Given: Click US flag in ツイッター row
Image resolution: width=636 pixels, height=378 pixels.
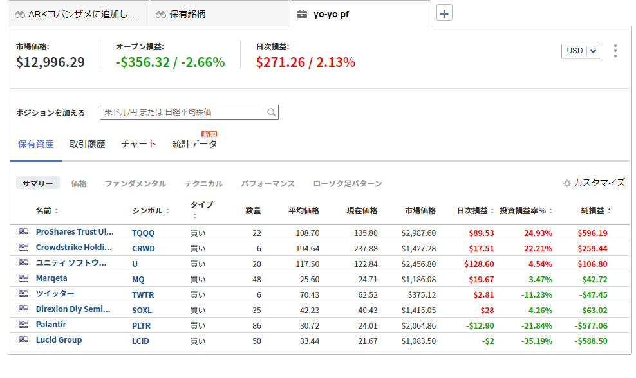Looking at the screenshot, I should pyautogui.click(x=23, y=293).
